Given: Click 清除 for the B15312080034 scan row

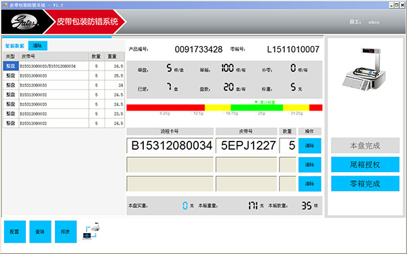Looking at the screenshot, I should point(310,146).
